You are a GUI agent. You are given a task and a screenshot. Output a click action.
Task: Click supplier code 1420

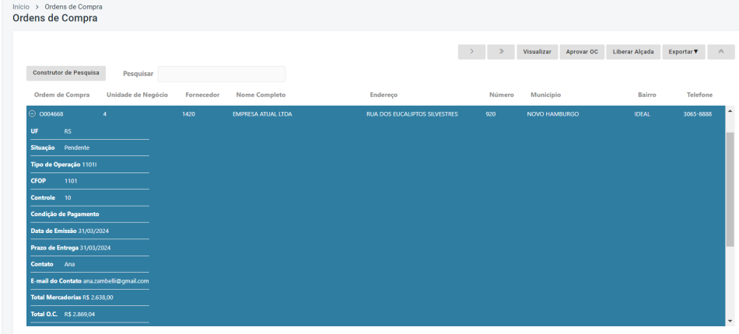(x=188, y=114)
